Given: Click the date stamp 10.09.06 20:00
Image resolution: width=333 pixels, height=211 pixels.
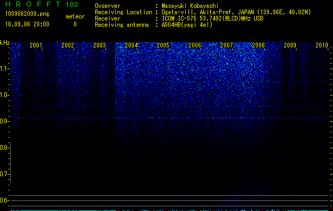Looking at the screenshot, I should (x=27, y=24).
